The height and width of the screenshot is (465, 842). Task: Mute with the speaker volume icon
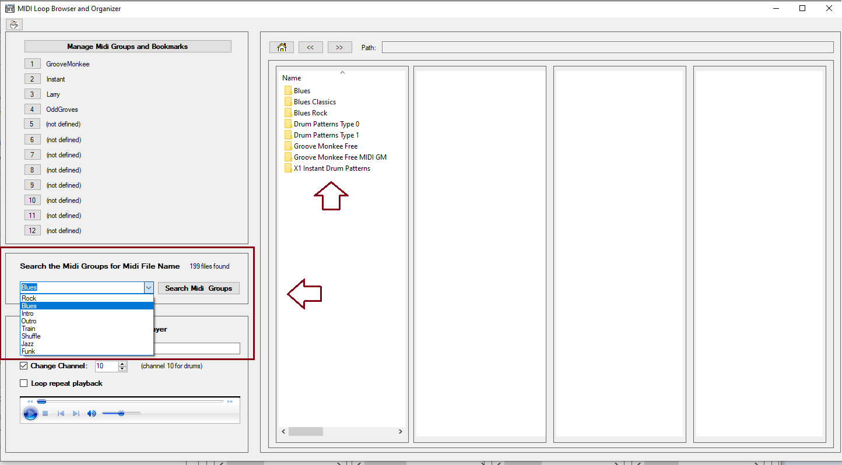(92, 414)
